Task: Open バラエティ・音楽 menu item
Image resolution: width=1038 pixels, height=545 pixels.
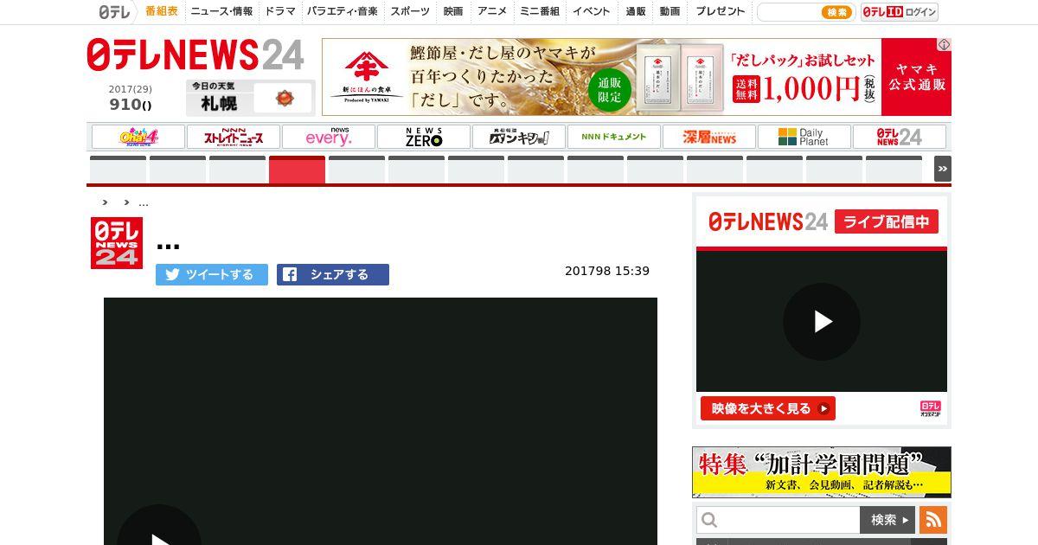Action: tap(343, 11)
